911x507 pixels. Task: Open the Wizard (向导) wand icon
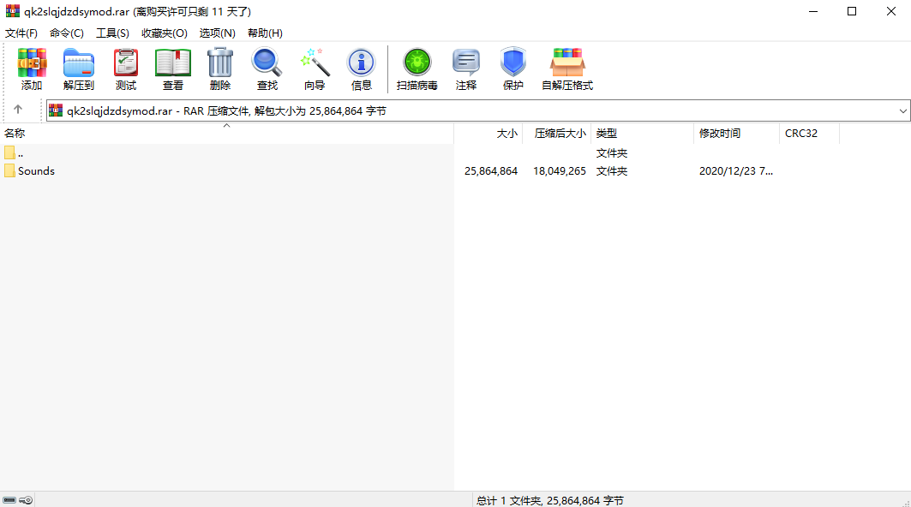(315, 63)
